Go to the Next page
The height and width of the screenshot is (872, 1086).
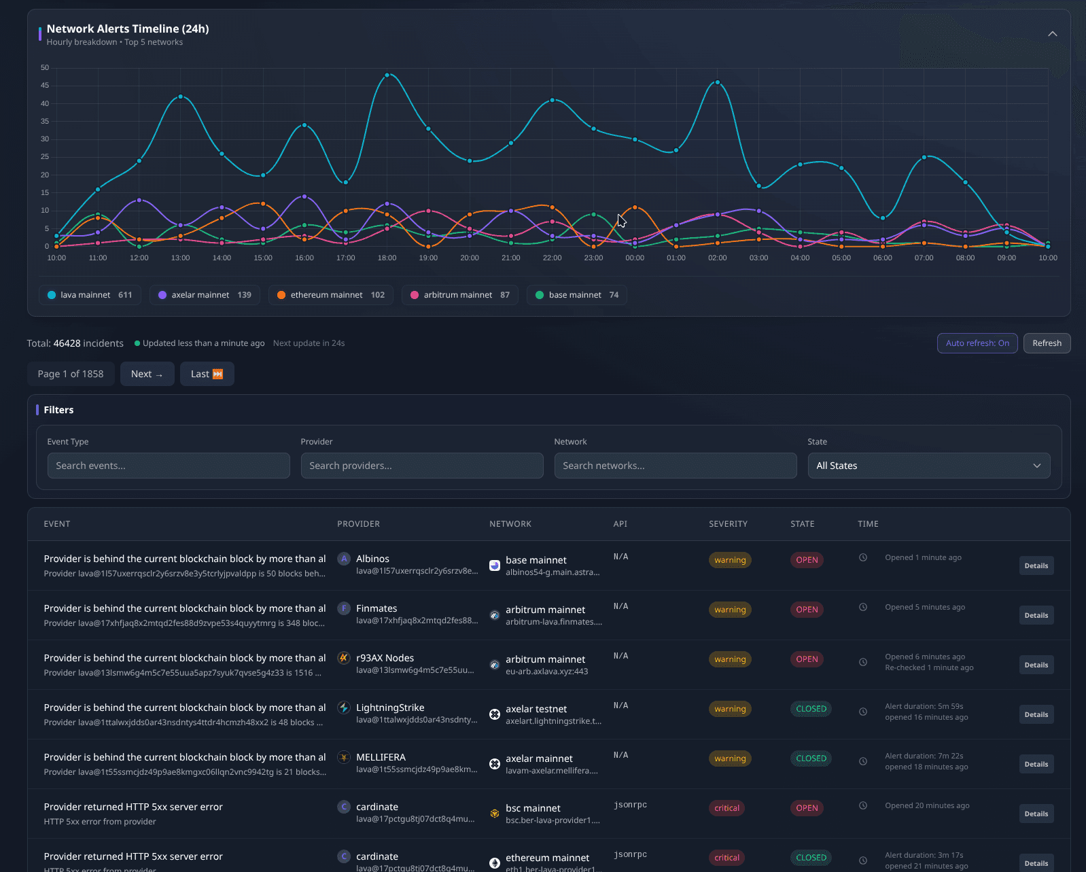point(147,374)
